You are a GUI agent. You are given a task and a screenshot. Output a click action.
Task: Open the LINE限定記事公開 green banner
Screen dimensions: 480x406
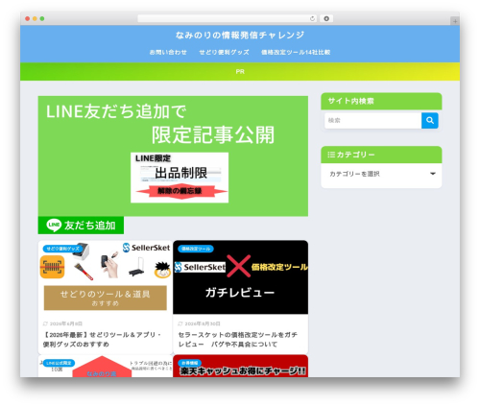173,156
